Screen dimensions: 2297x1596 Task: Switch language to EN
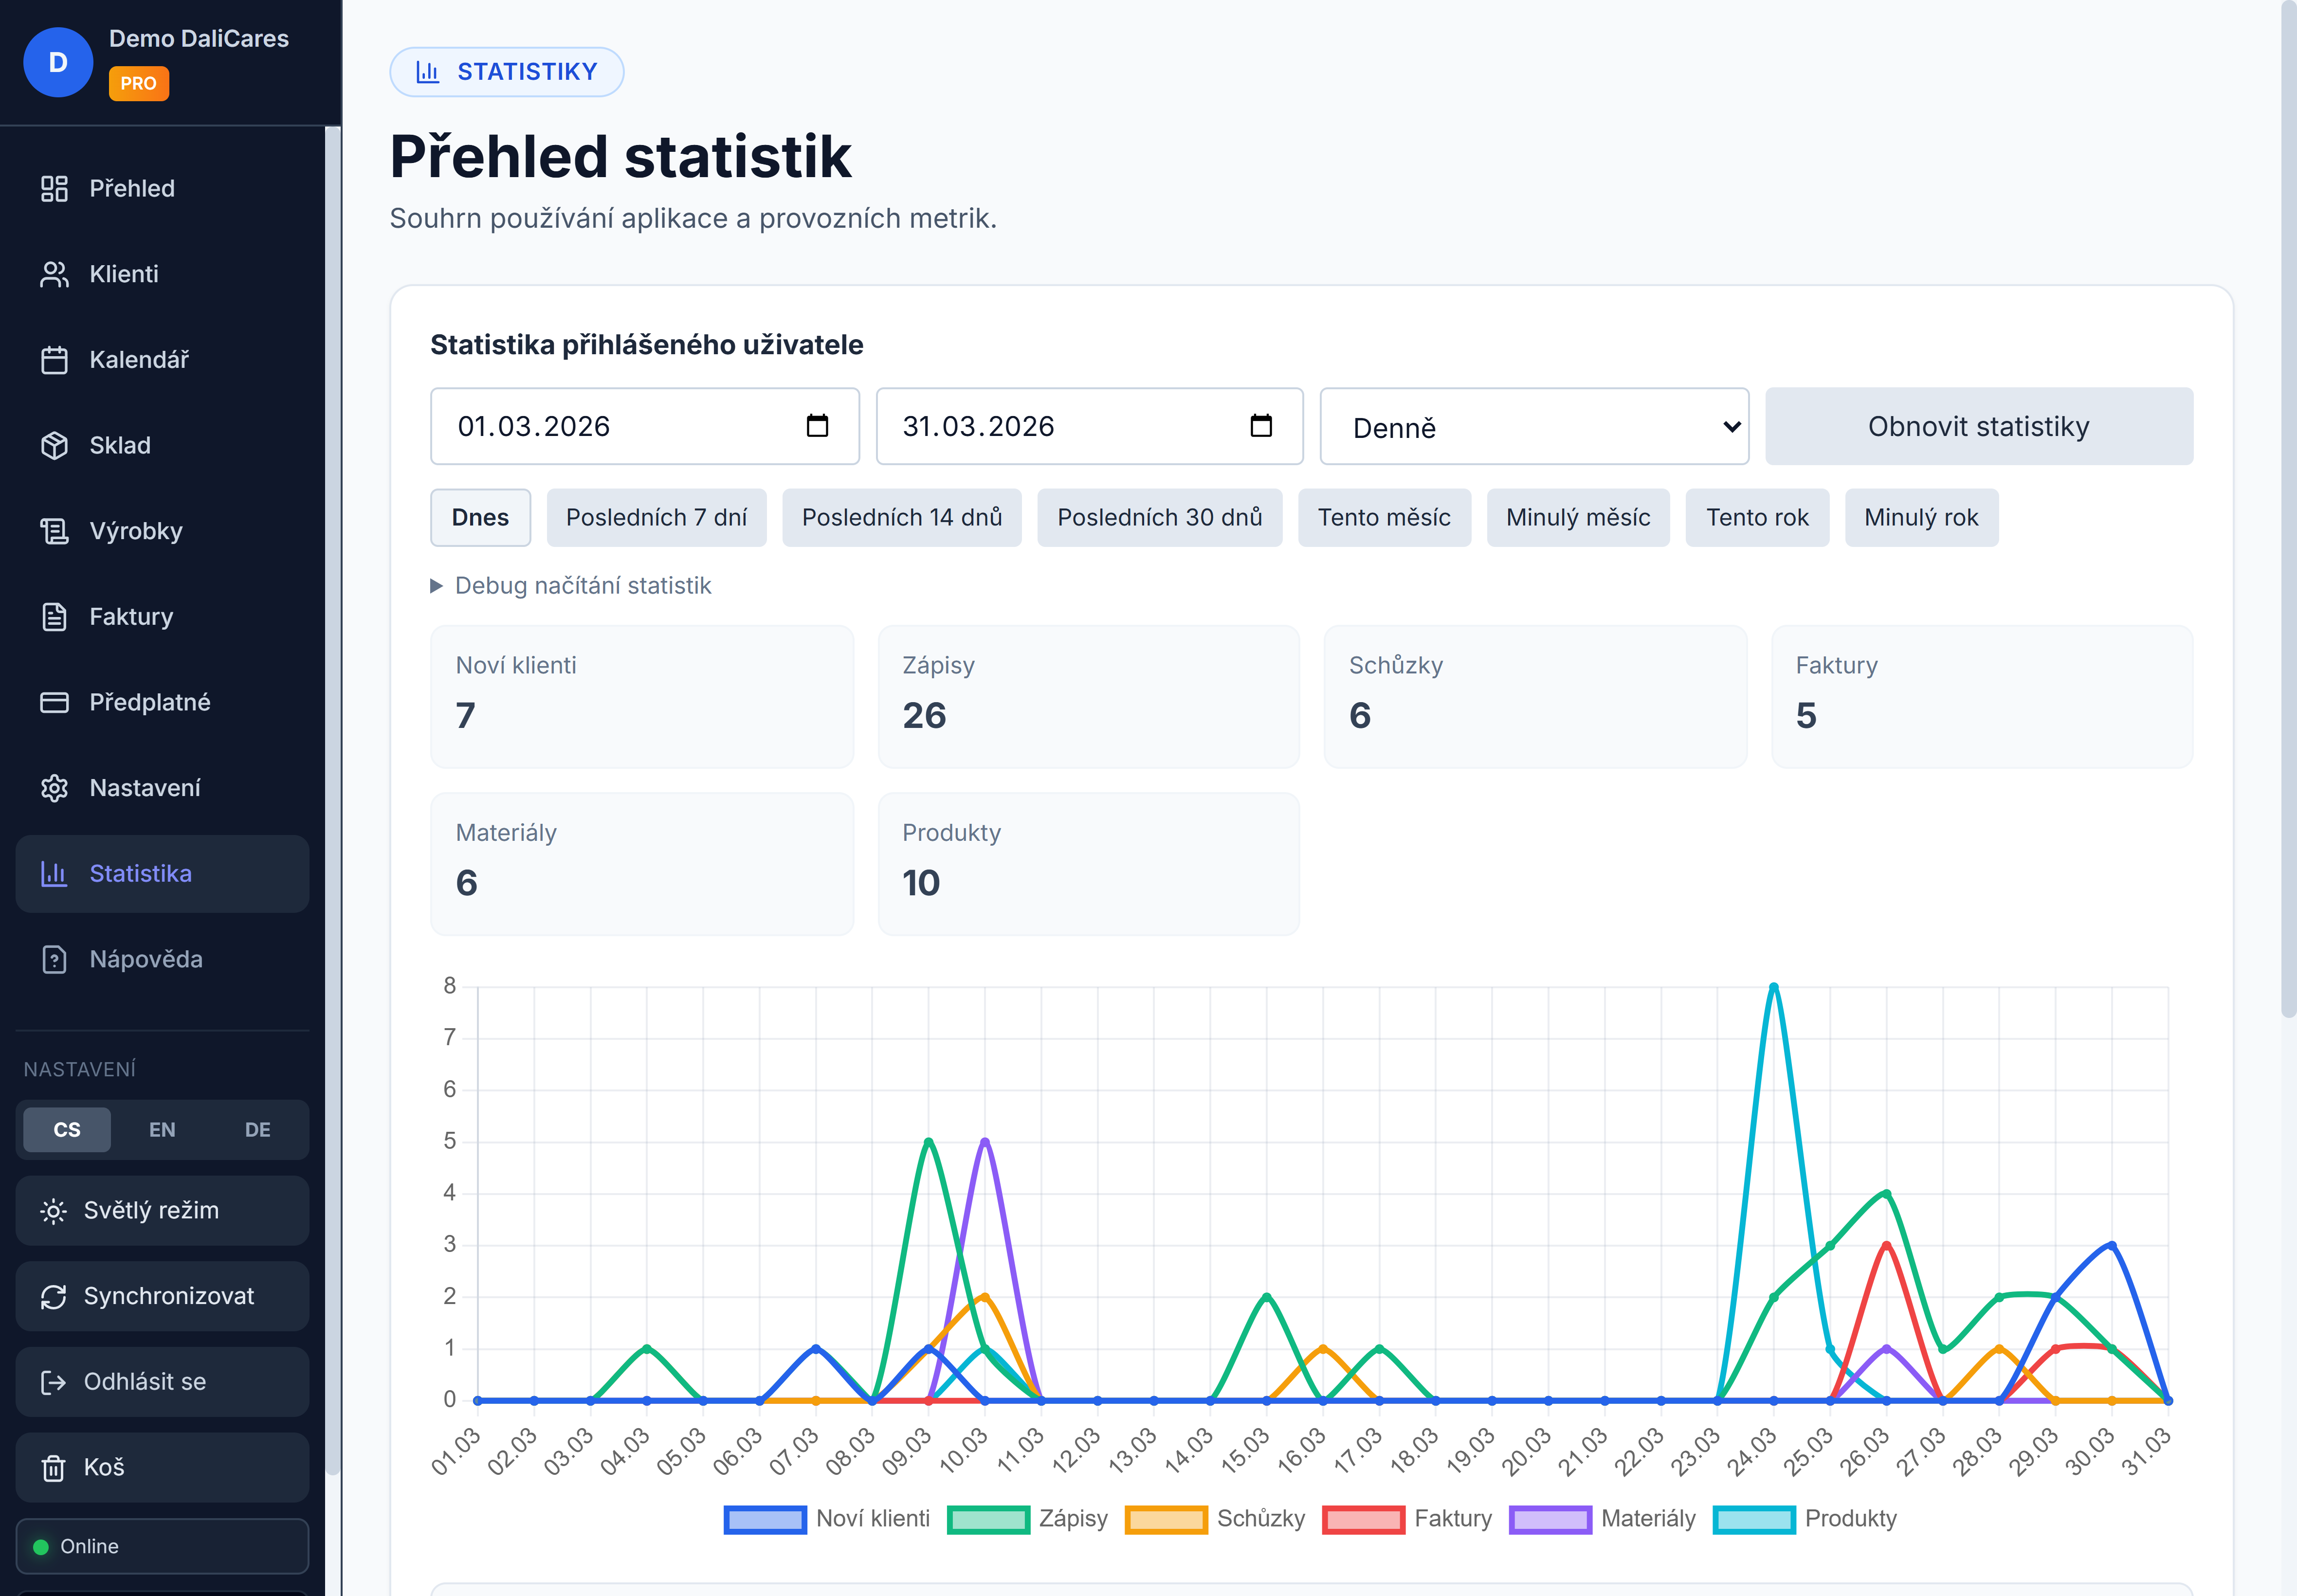tap(162, 1129)
